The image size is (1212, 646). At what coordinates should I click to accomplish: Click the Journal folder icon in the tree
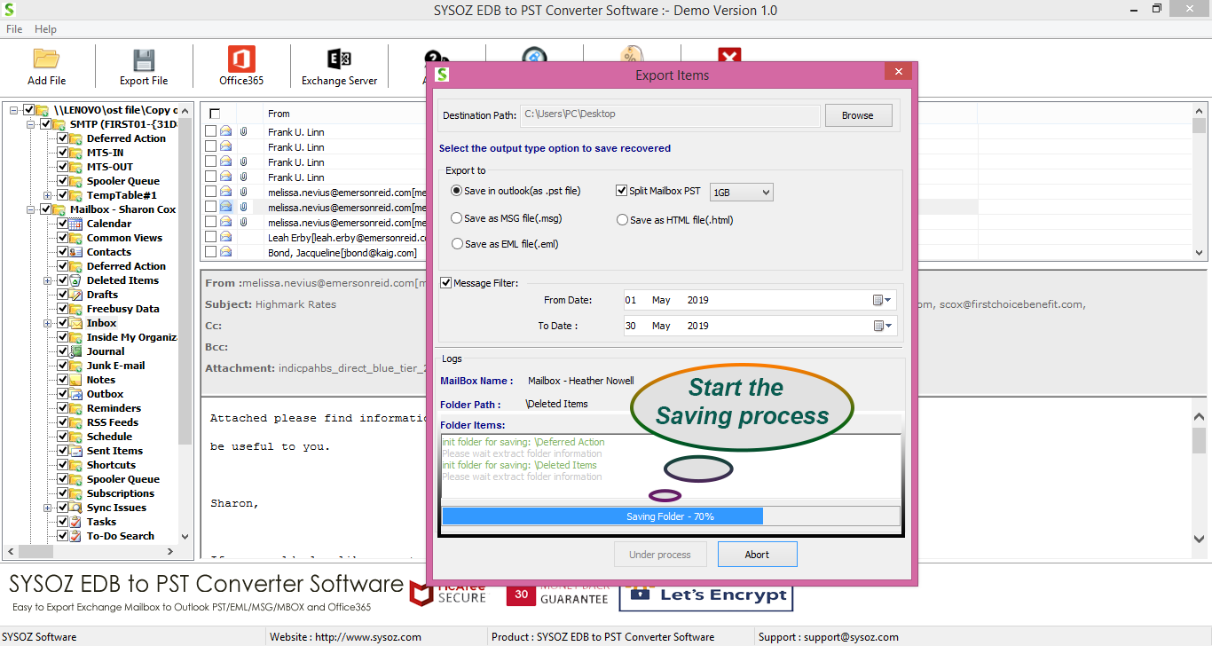pyautogui.click(x=76, y=351)
